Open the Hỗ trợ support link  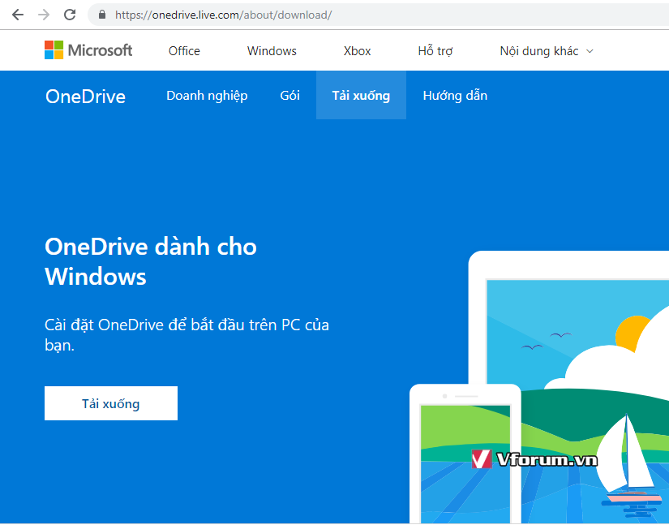point(435,51)
